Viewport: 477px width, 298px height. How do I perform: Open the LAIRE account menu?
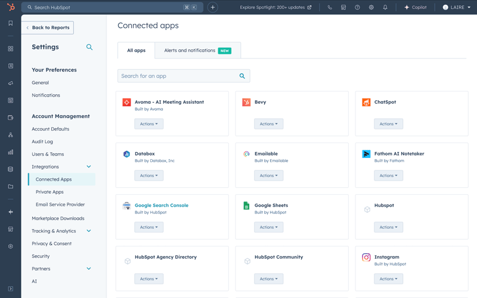[456, 7]
